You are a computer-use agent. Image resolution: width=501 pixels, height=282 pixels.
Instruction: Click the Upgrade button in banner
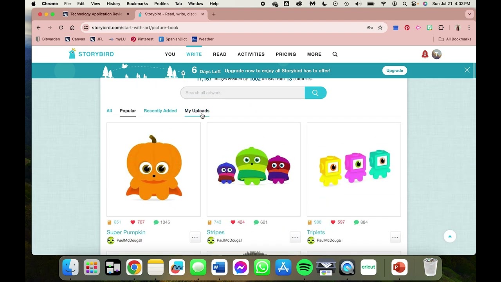point(395,70)
